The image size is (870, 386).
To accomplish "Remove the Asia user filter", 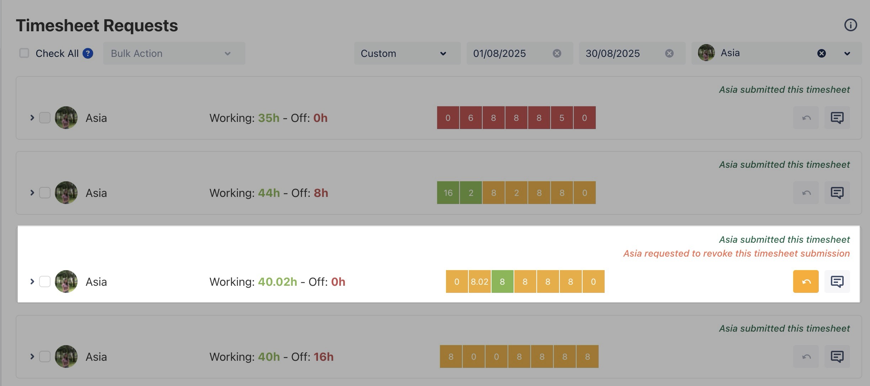I will 821,53.
